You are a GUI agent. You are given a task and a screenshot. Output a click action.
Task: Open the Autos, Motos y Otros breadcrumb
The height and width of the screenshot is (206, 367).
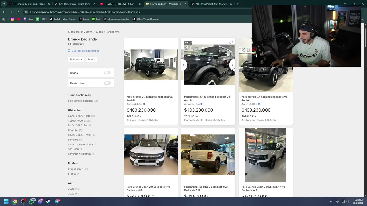[80, 32]
